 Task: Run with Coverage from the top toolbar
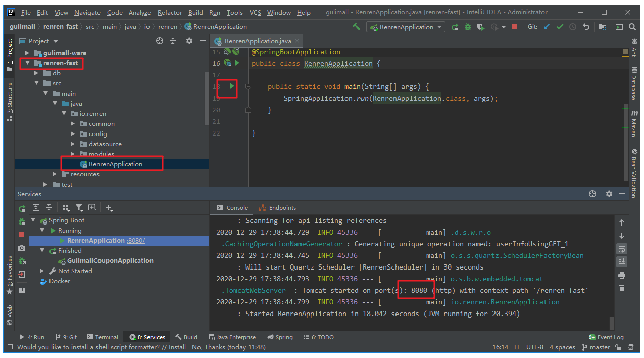[481, 27]
